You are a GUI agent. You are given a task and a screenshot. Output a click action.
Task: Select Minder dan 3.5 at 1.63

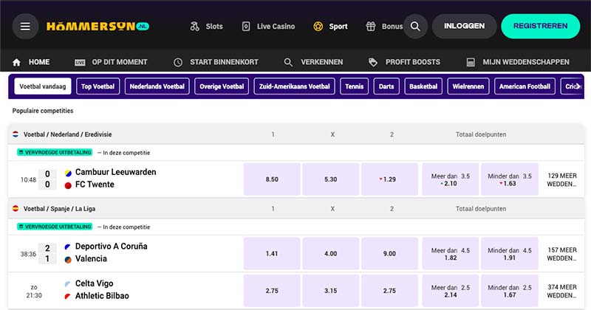tap(510, 179)
